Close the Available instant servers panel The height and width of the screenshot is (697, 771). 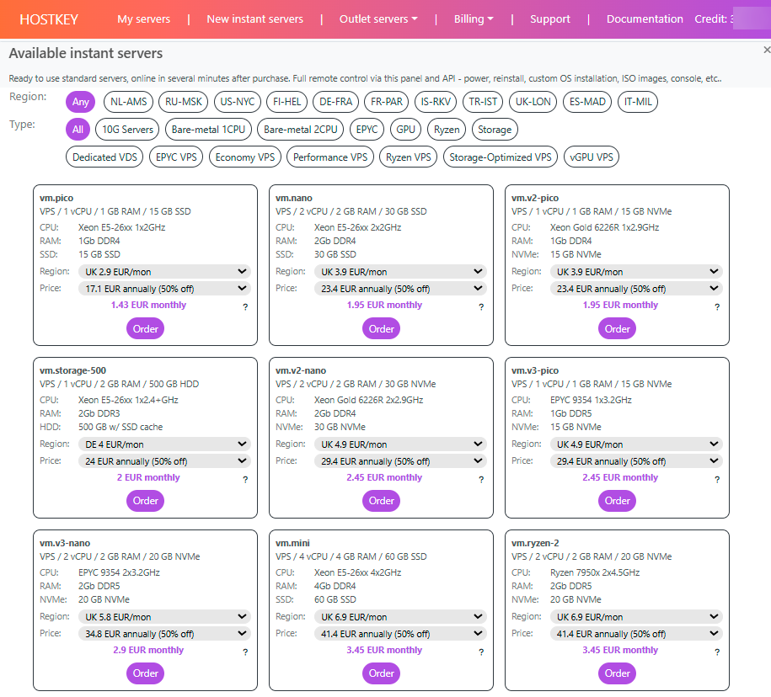765,50
